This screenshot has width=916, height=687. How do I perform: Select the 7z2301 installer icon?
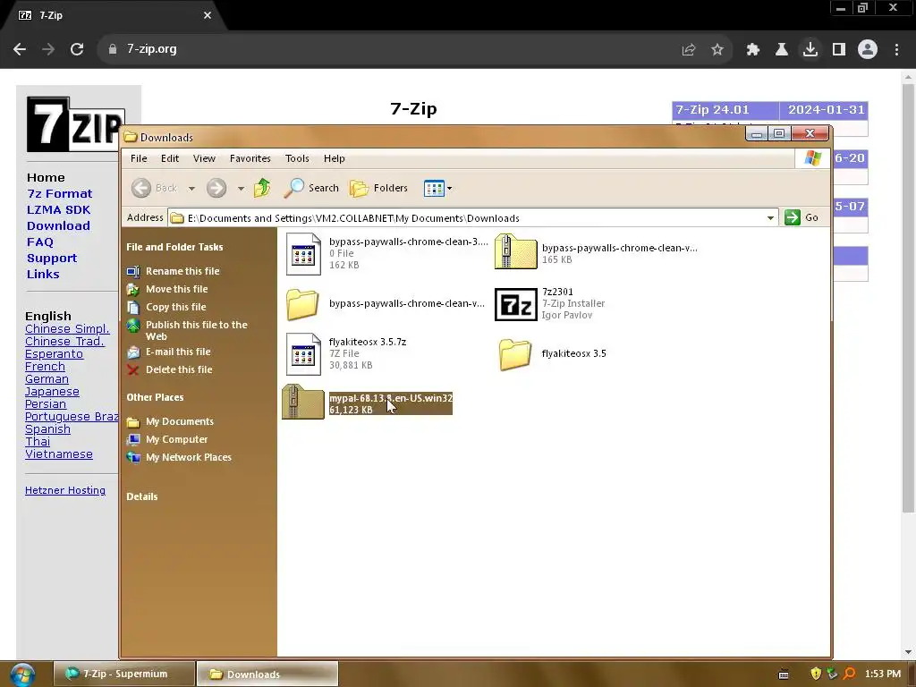click(515, 304)
